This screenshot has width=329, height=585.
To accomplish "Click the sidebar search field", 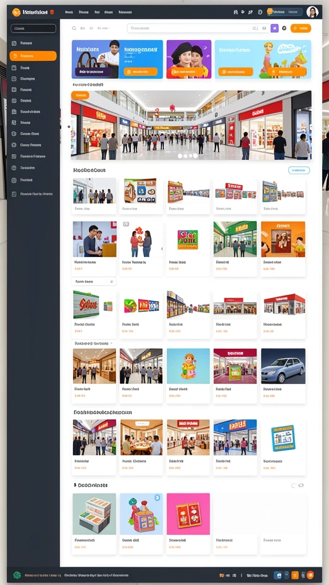I will (33, 29).
